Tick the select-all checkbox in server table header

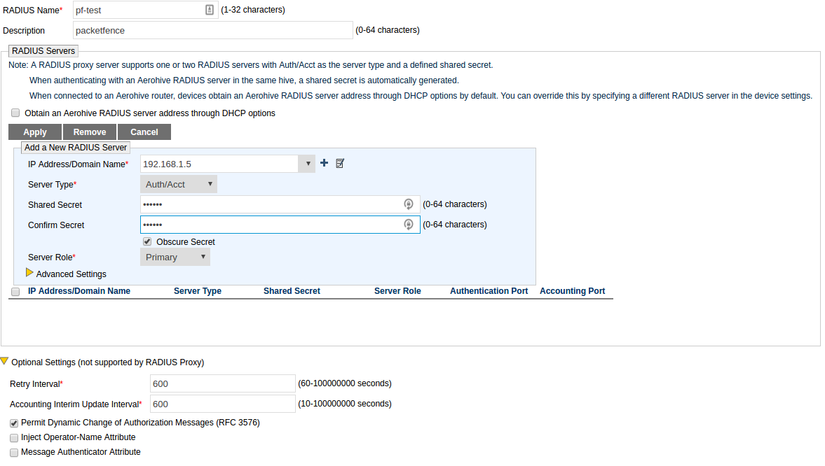coord(15,292)
